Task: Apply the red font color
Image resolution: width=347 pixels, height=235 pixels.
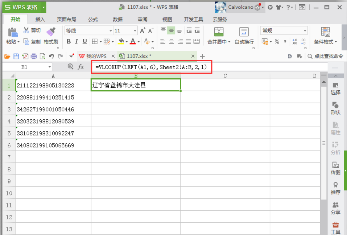Action: tap(133, 41)
